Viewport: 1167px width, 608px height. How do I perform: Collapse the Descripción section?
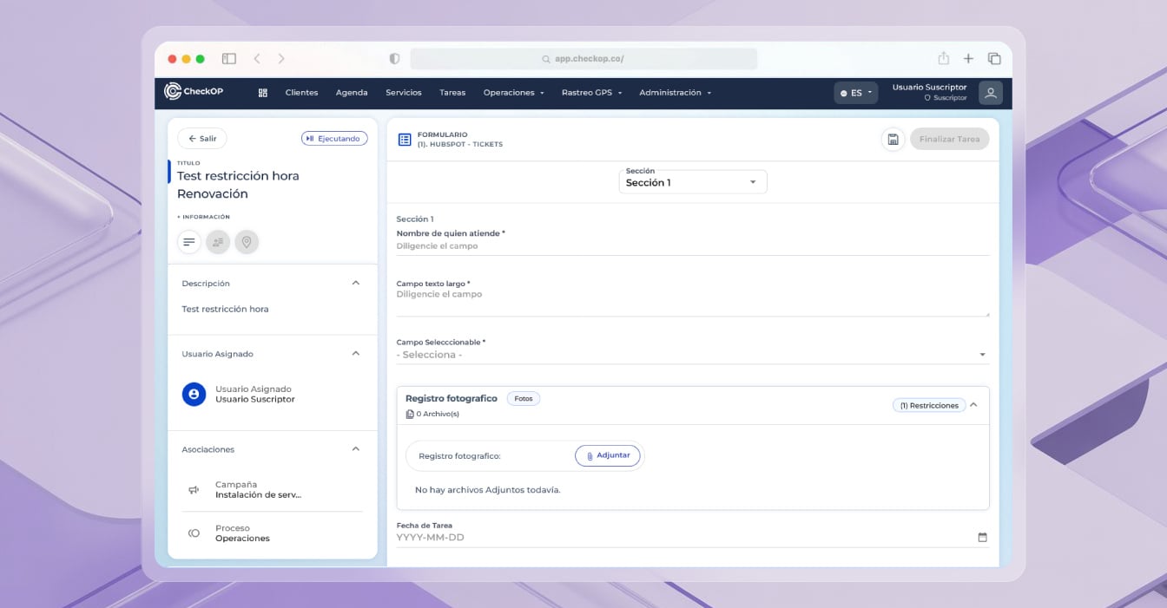click(355, 284)
